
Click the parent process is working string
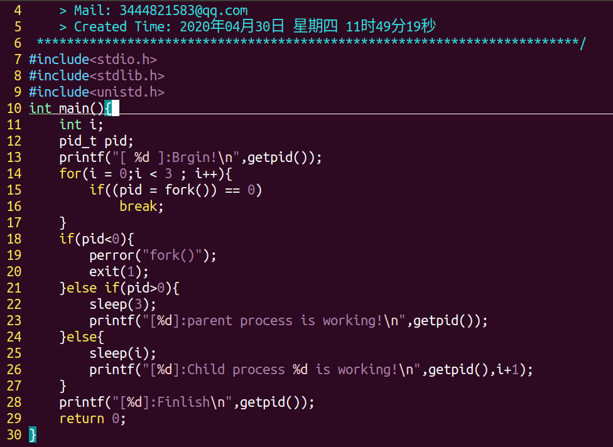[x=284, y=321]
